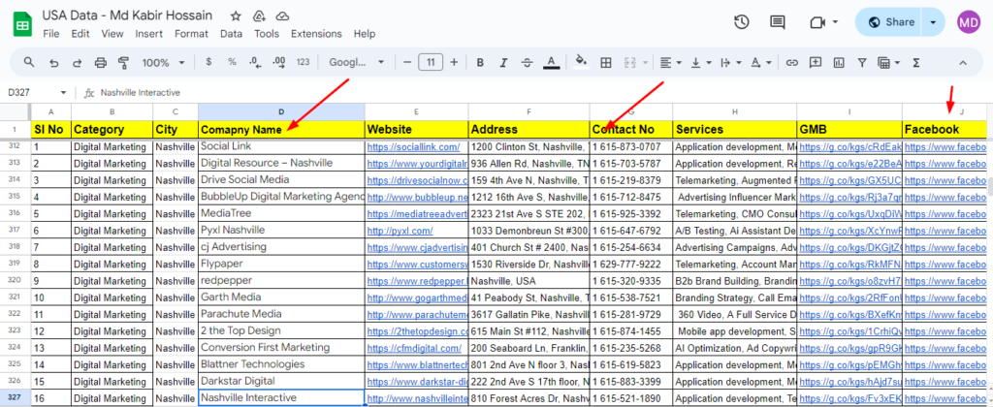The width and height of the screenshot is (993, 407).
Task: Insert a comment from toolbar
Action: 816,62
